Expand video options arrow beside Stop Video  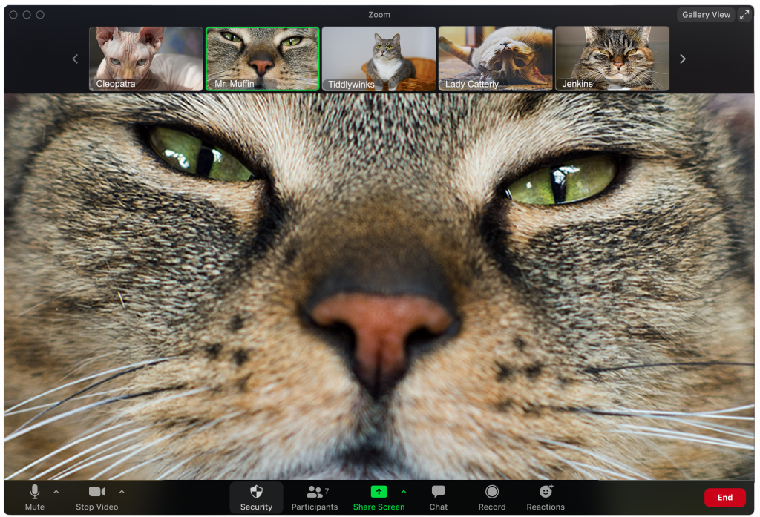pyautogui.click(x=122, y=491)
